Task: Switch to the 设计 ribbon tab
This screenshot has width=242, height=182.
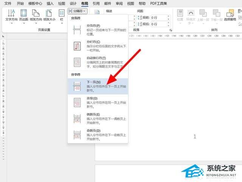Action: pyautogui.click(x=73, y=3)
